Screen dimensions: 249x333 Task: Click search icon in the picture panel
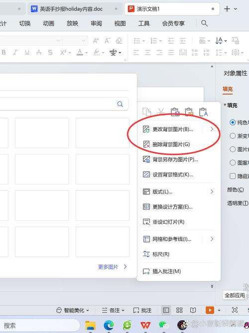(x=120, y=104)
